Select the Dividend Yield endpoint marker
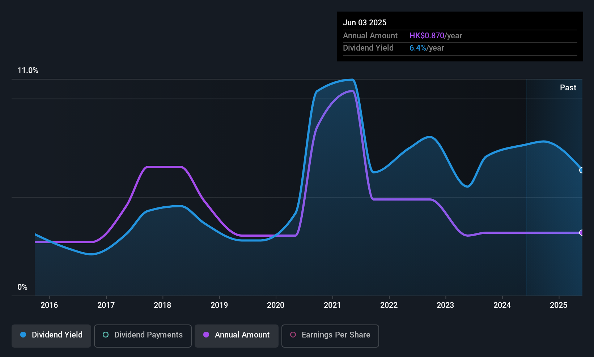This screenshot has width=594, height=357. pos(581,170)
